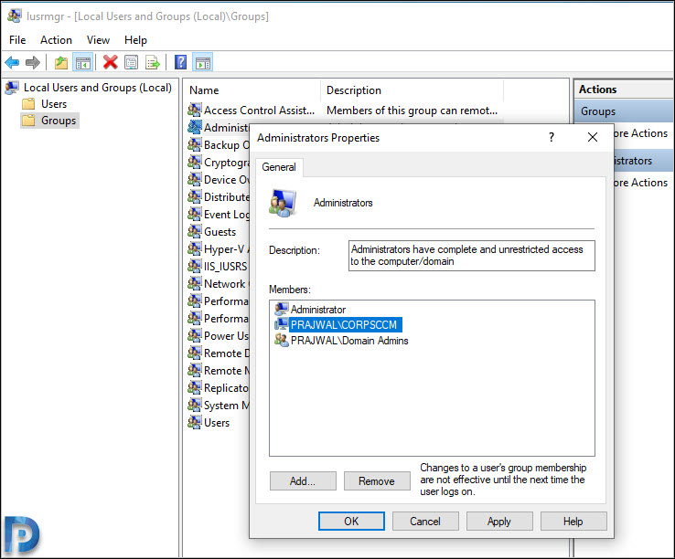The height and width of the screenshot is (559, 675).
Task: Click the blue Help question icon
Action: coord(181,62)
